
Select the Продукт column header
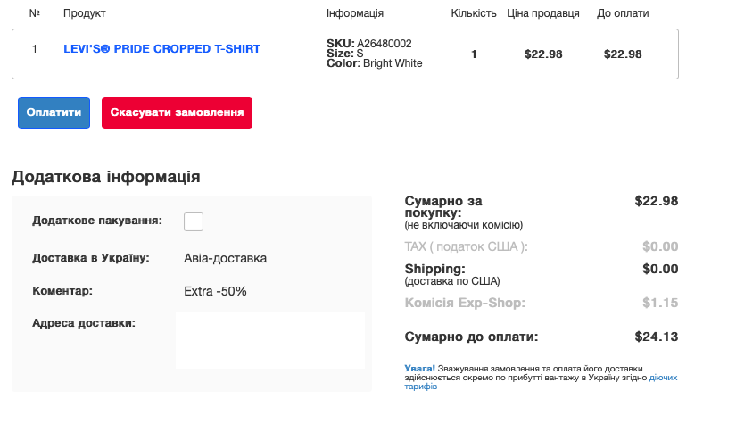(85, 13)
